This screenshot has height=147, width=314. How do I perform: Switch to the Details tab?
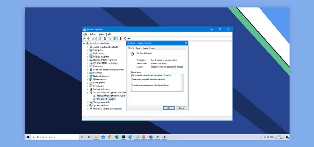coord(145,48)
